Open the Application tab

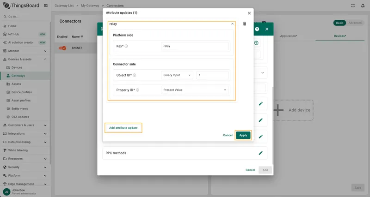click(x=289, y=36)
